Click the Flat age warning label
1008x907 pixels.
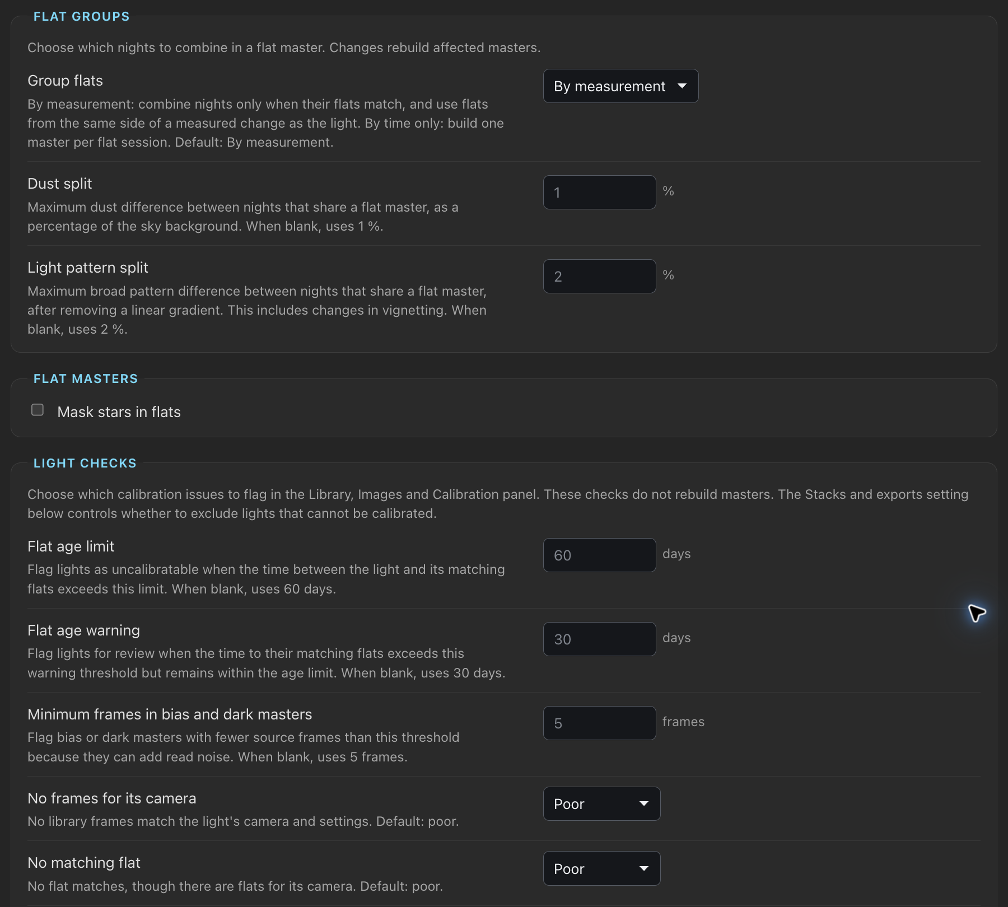tap(84, 630)
